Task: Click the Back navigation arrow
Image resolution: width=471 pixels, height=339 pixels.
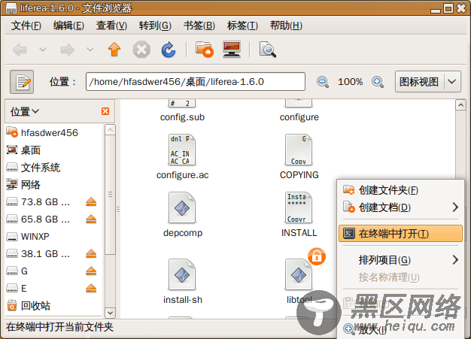Action: (20, 50)
